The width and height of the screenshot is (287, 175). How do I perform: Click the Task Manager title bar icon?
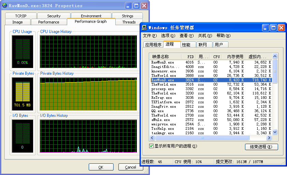click(145, 28)
